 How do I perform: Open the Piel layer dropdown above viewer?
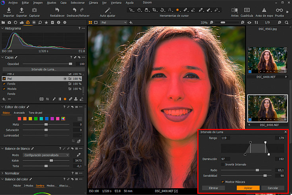pyautogui.click(x=114, y=22)
